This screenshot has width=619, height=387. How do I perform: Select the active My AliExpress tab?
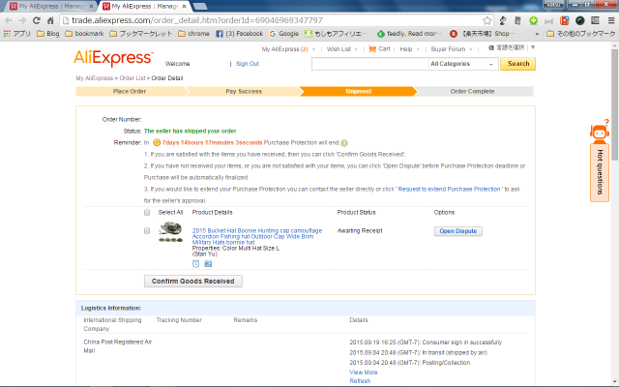pyautogui.click(x=144, y=7)
